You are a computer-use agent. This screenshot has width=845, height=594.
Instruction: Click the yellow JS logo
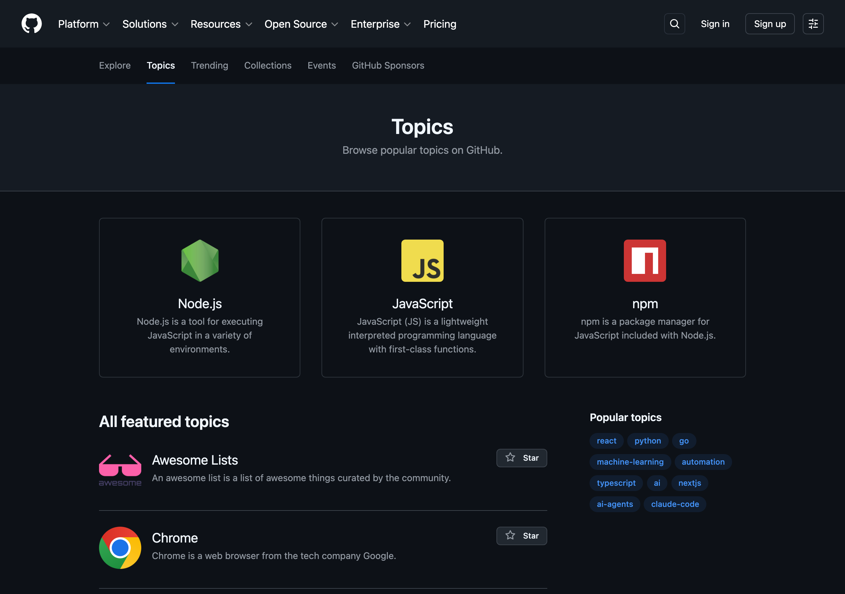(422, 261)
